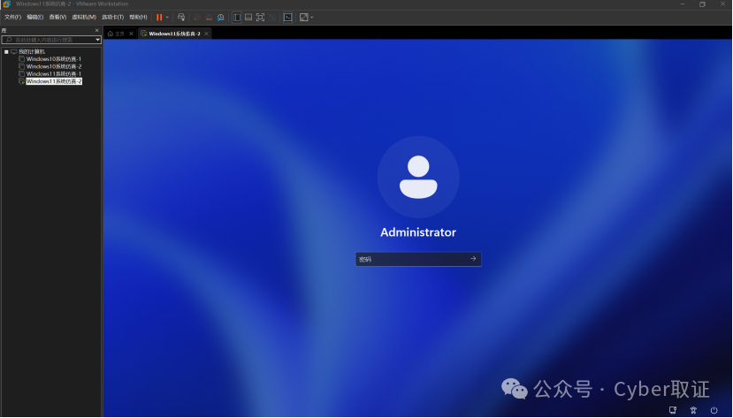
Task: Open the snapshot manager
Action: [x=221, y=18]
